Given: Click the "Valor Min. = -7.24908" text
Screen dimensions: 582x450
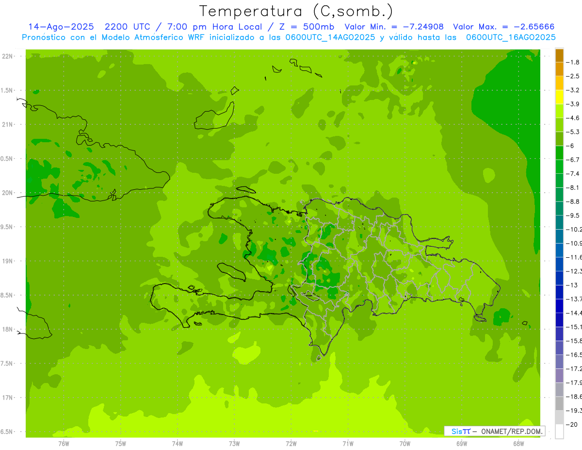Looking at the screenshot, I should click(394, 27).
